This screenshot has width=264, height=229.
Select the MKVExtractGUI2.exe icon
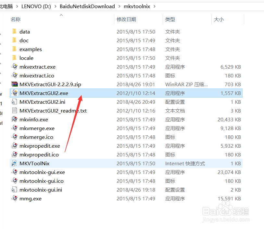point(15,93)
